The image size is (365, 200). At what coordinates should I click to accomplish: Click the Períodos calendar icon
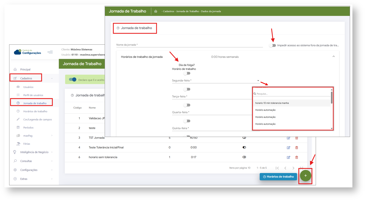point(18,127)
